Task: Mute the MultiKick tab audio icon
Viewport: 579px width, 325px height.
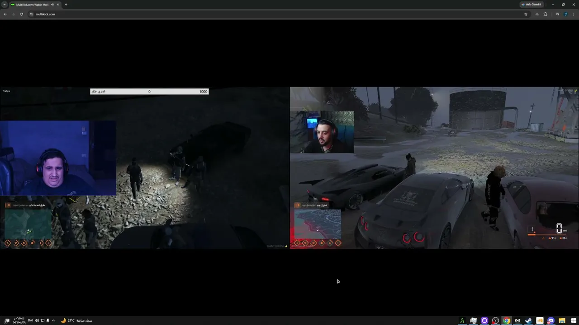Action: [52, 5]
